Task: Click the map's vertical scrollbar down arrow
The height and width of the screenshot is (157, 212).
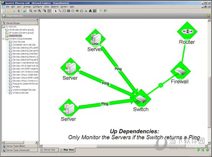Action: coord(209,142)
